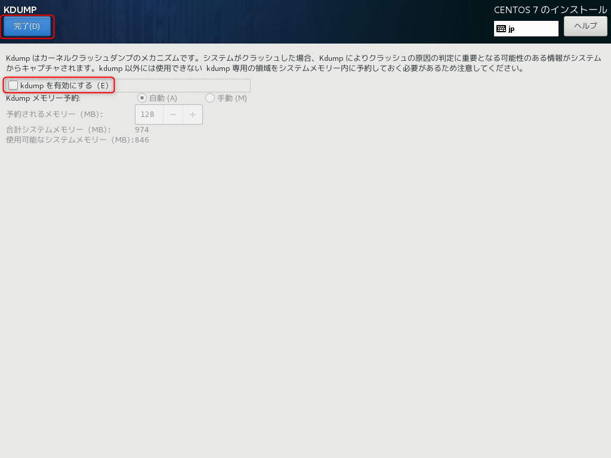Click the reserved memory field showing 128
Viewport: 611px width, 458px height.
(149, 114)
